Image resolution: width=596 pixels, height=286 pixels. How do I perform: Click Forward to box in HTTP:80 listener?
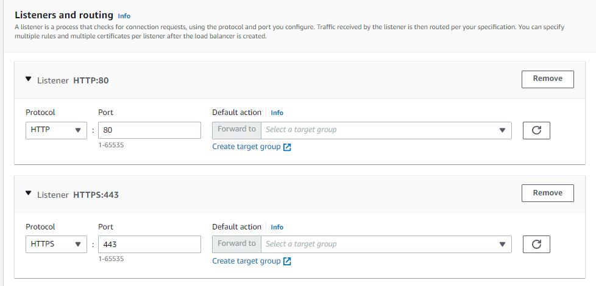[236, 130]
